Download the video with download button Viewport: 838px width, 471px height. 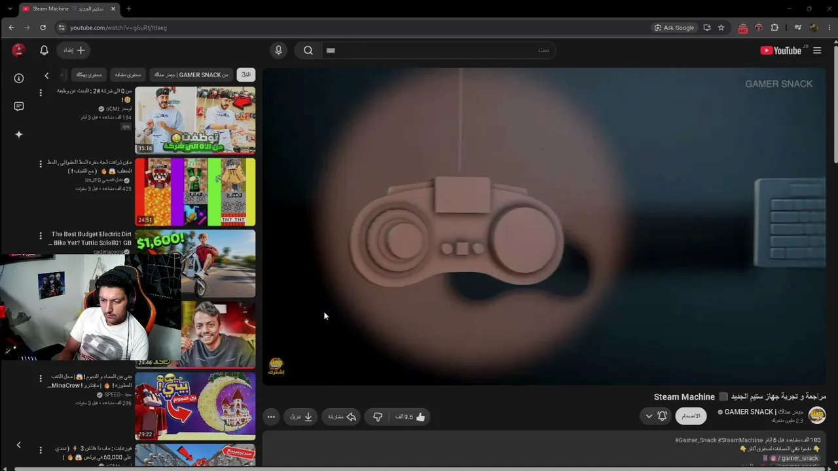tap(301, 417)
